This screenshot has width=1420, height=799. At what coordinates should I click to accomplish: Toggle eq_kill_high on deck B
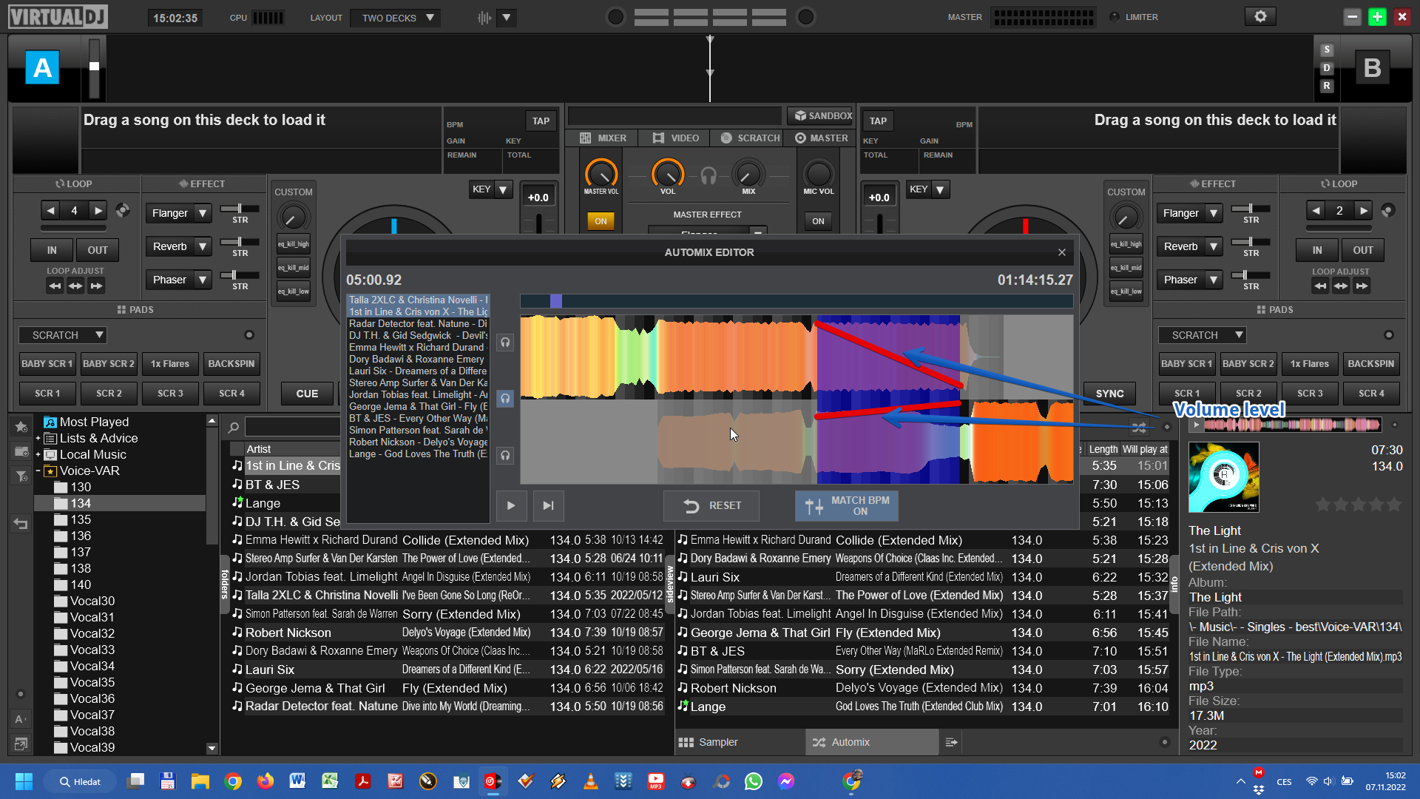click(x=1126, y=244)
